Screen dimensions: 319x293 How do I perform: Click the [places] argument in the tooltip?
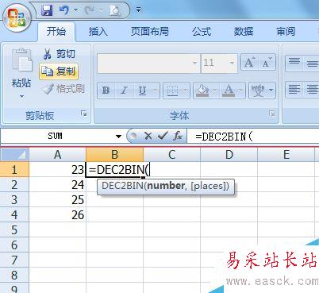209,186
